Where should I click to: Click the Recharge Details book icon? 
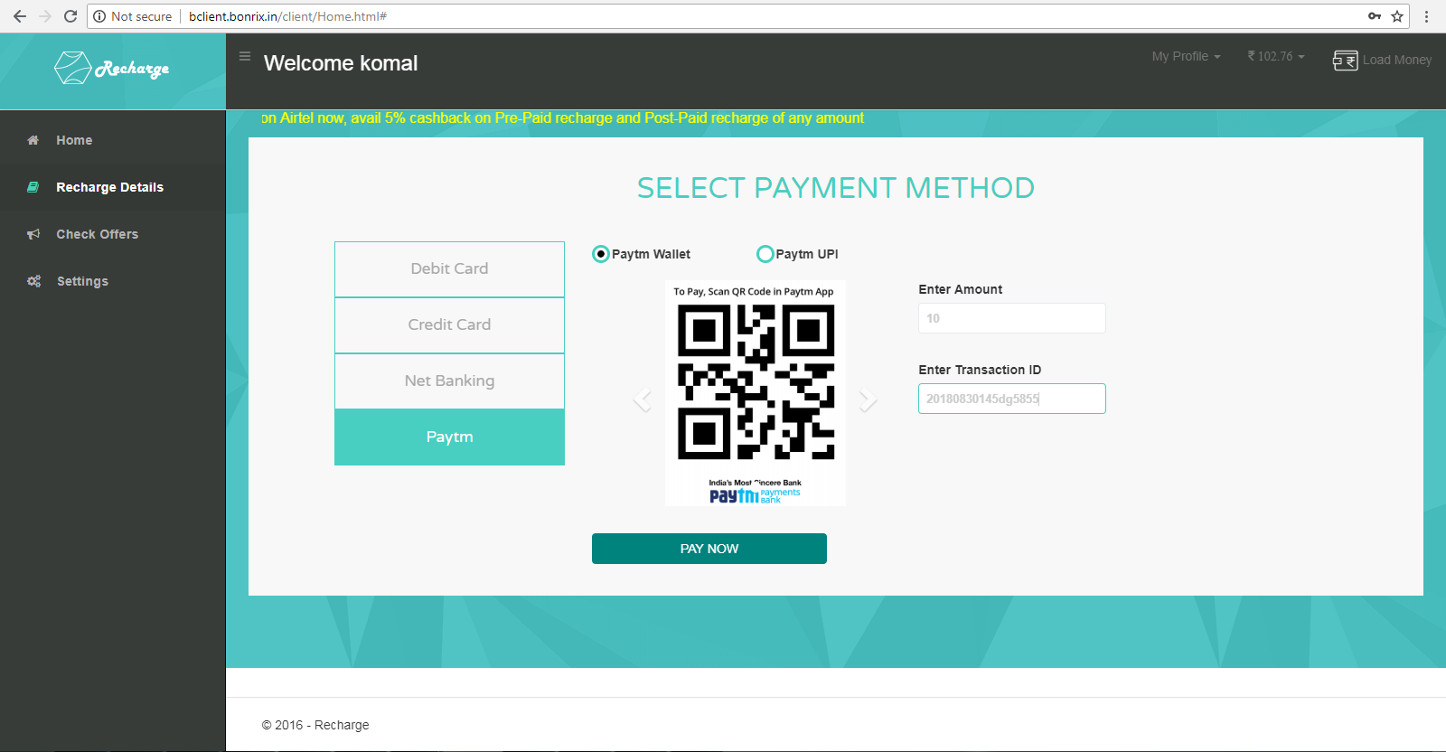[33, 187]
